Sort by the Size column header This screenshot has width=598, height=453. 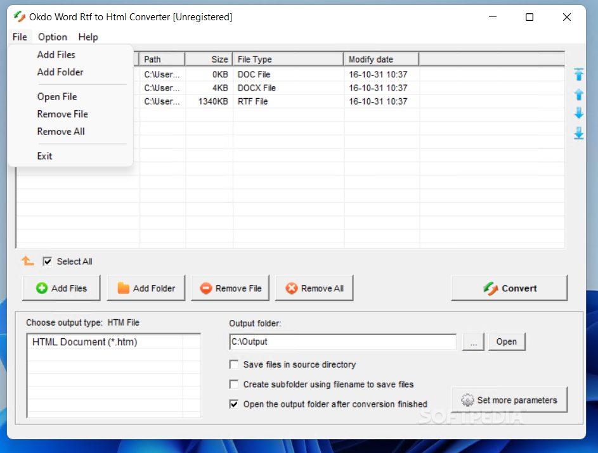(209, 60)
